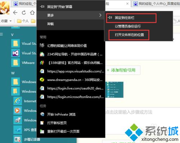
Task: Click the browser refresh icon
Action: pos(24,13)
